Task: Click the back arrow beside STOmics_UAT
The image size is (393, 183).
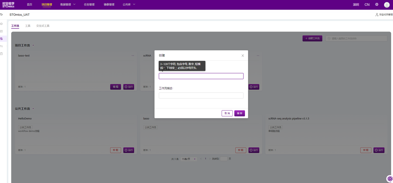Action: (2, 15)
